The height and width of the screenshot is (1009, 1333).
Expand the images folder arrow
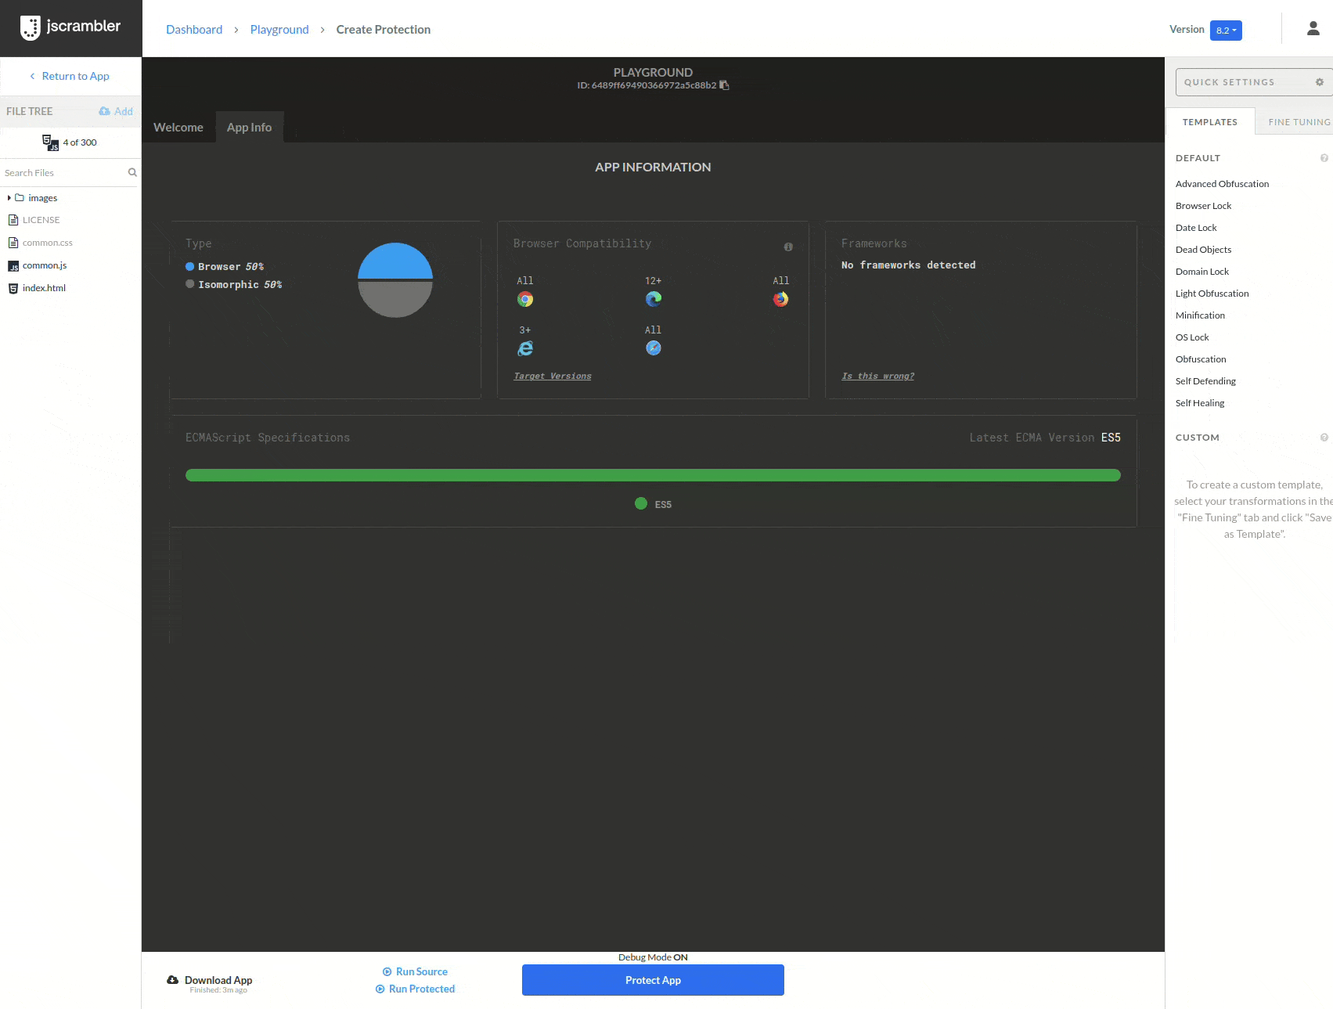[9, 198]
